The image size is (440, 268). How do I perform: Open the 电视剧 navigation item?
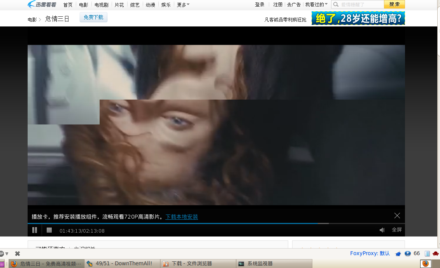pos(101,5)
